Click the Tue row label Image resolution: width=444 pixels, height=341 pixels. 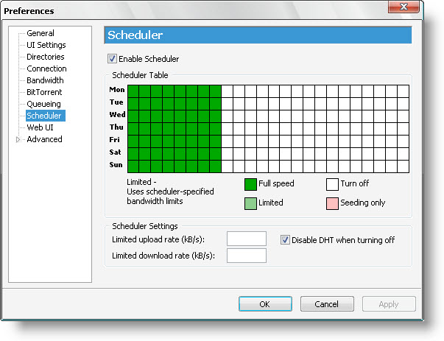point(116,102)
